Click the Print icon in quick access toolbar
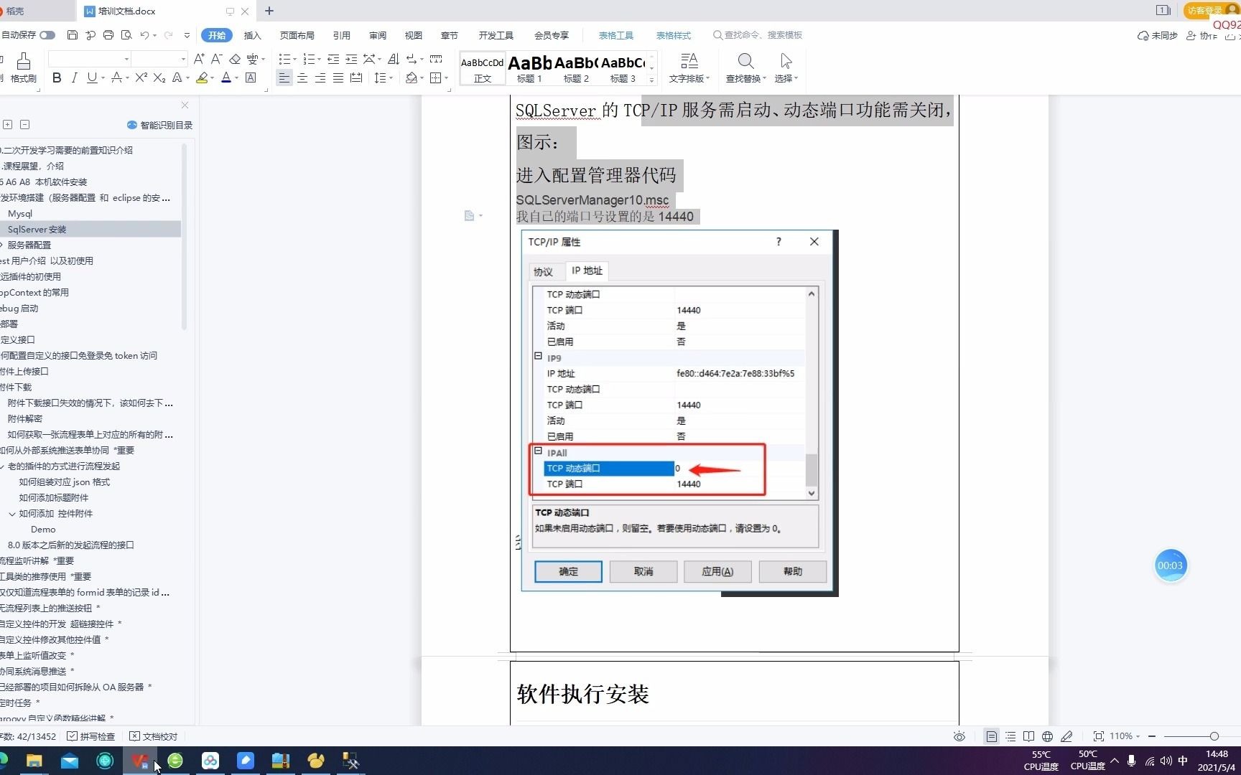 coord(108,35)
